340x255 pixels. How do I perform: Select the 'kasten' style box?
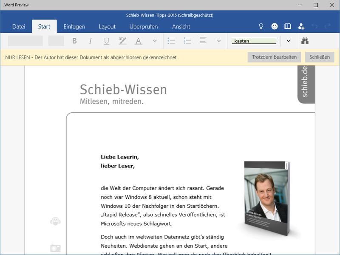point(254,41)
